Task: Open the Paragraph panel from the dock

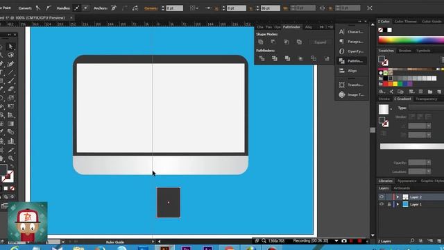Action: pos(351,42)
